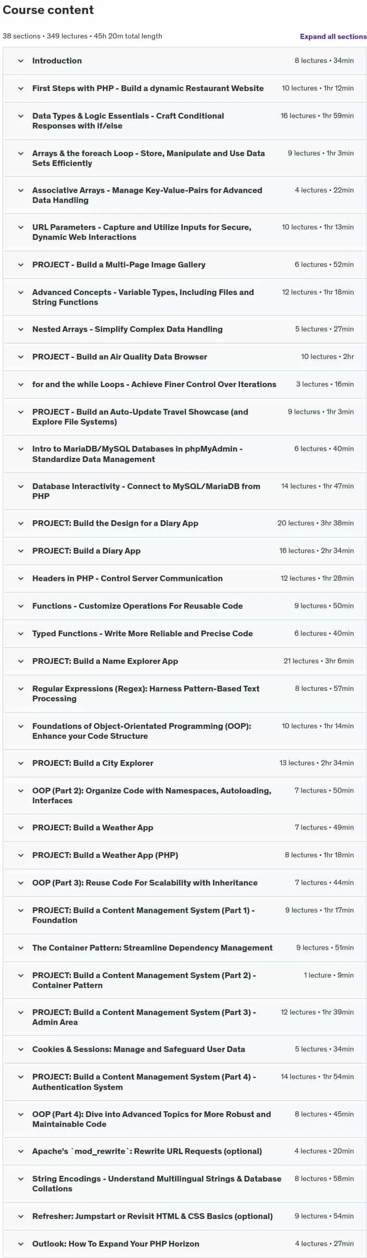Click Apache's mod_rewrite section title

point(147,1151)
